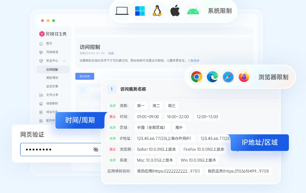
Task: Click the Windows logo icon
Action: click(140, 11)
